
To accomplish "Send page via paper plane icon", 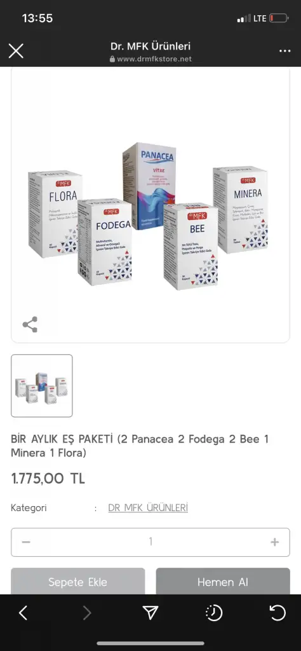I will tap(150, 613).
